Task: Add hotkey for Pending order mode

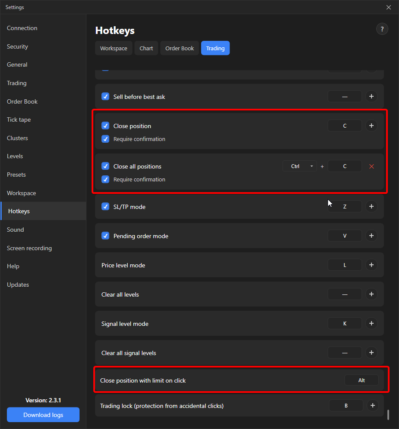Action: [x=371, y=236]
